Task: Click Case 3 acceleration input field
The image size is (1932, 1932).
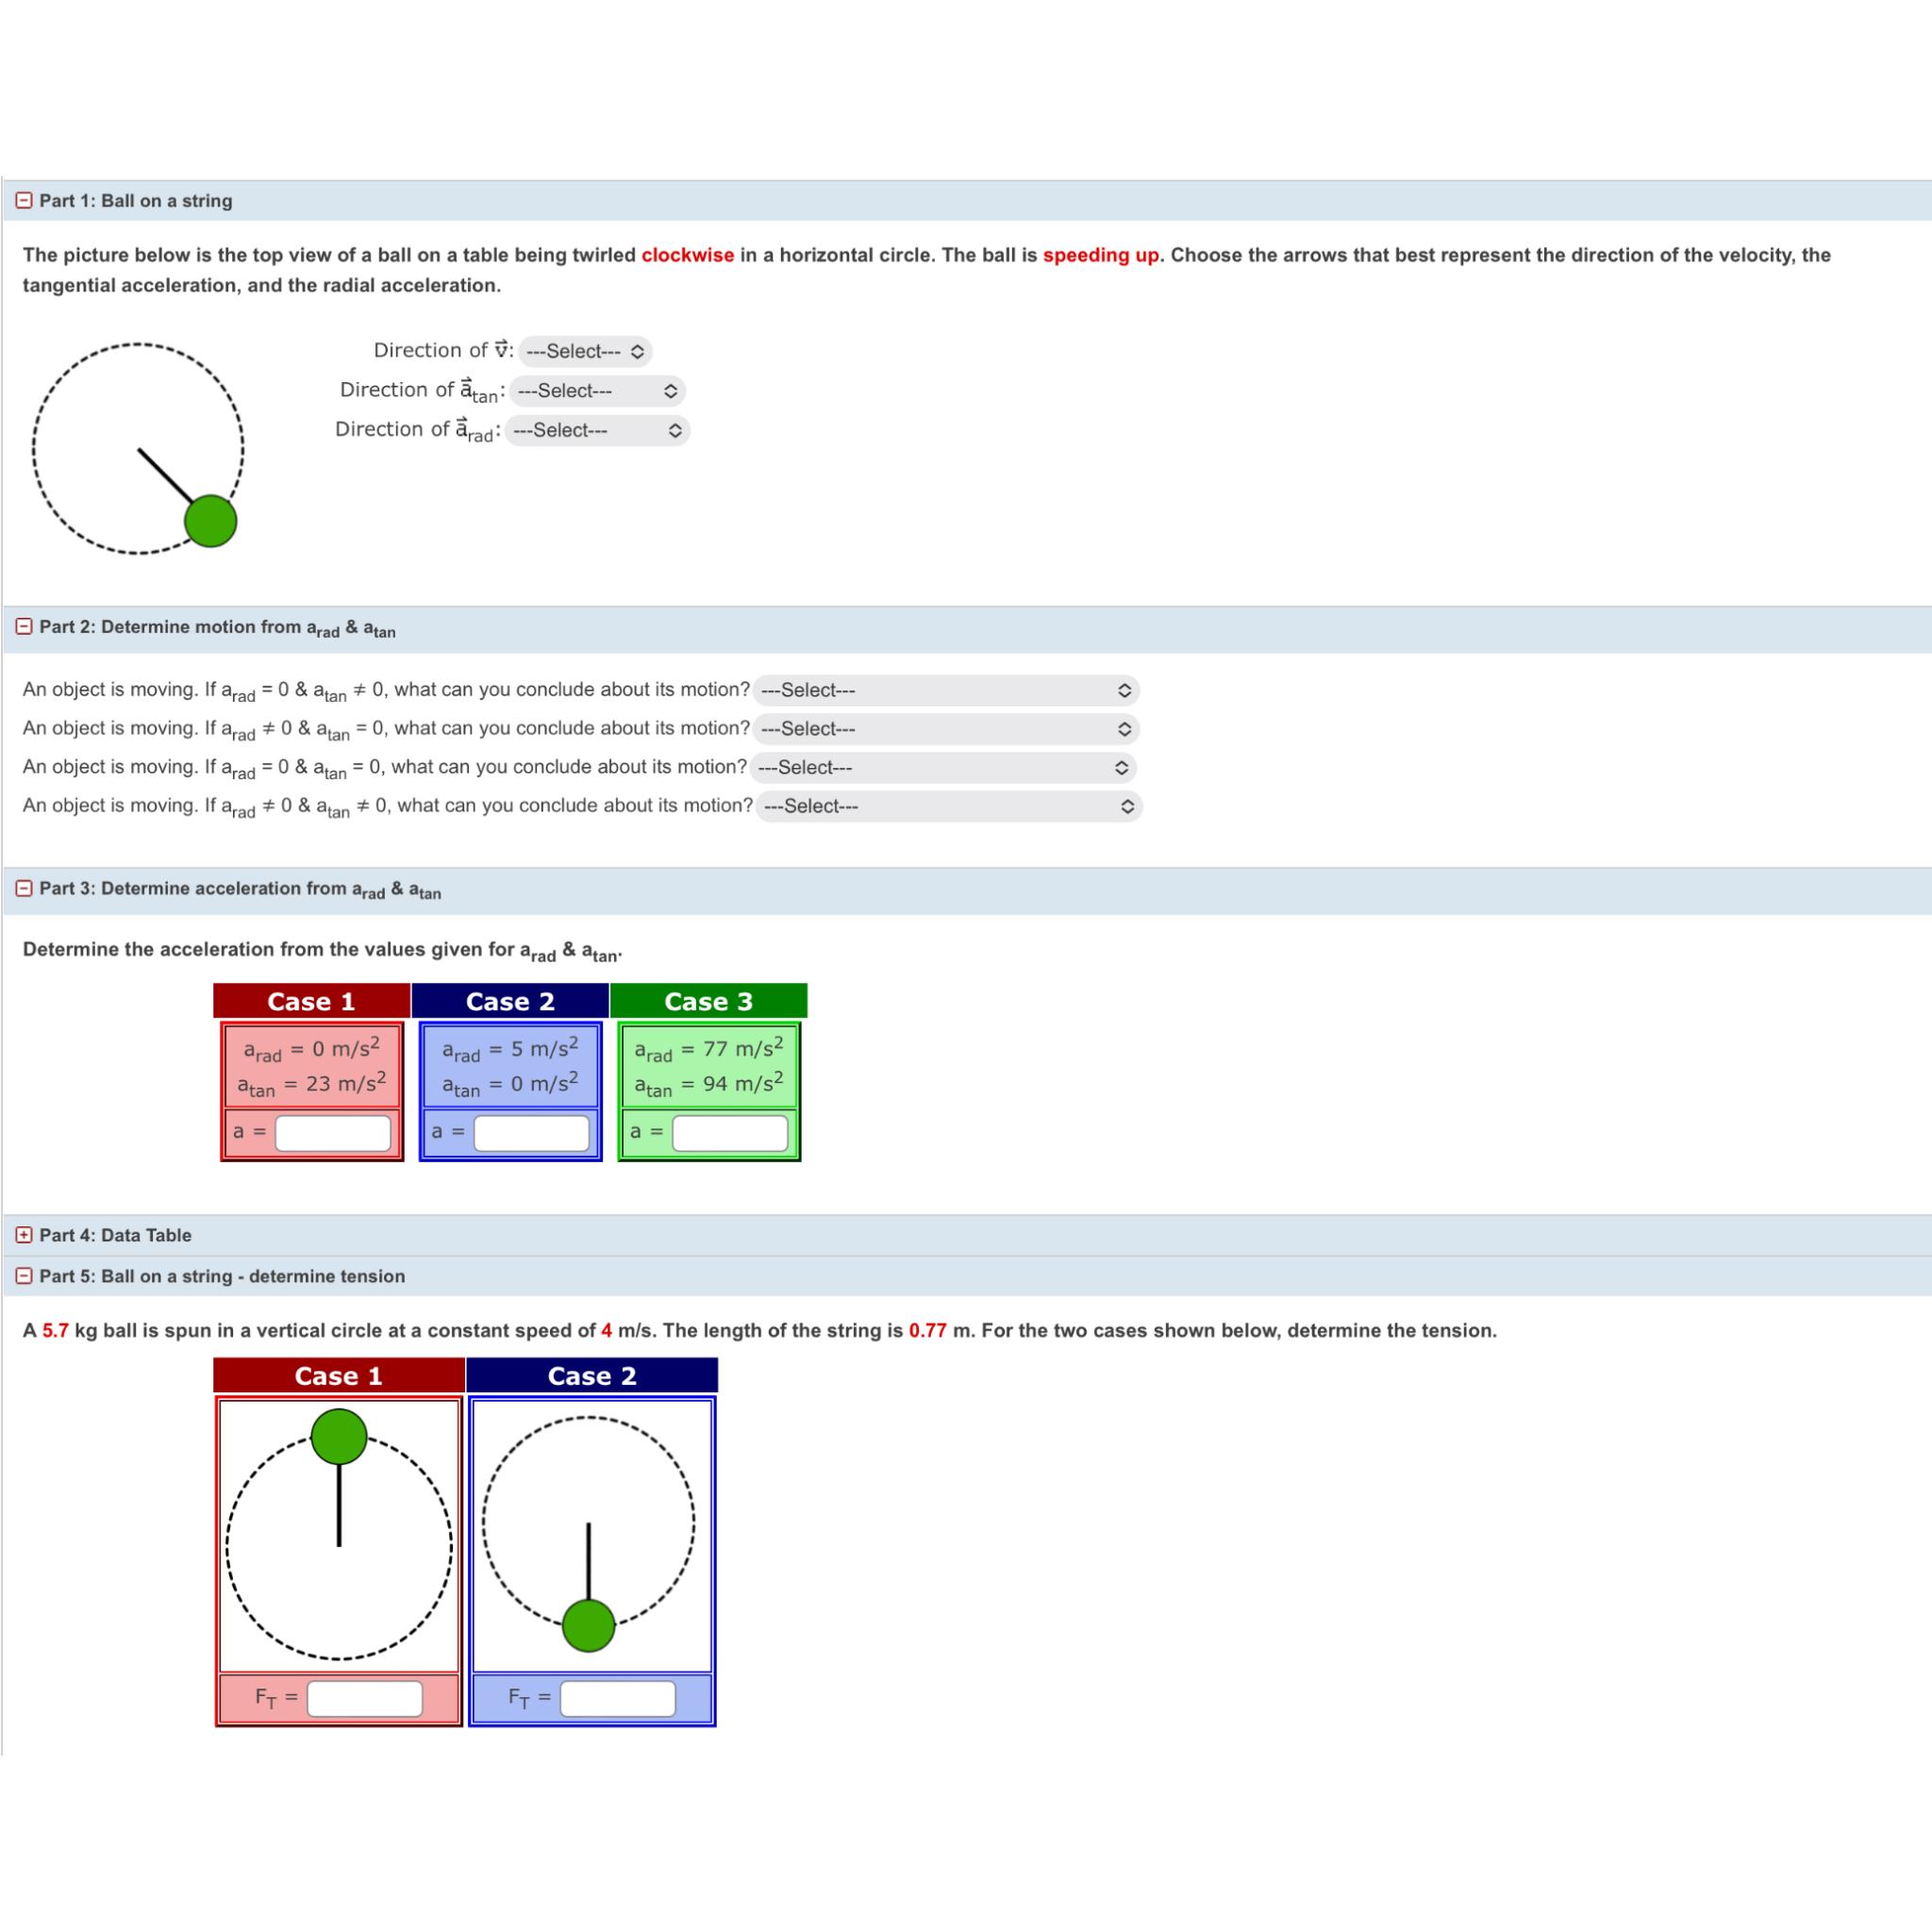Action: [730, 1133]
